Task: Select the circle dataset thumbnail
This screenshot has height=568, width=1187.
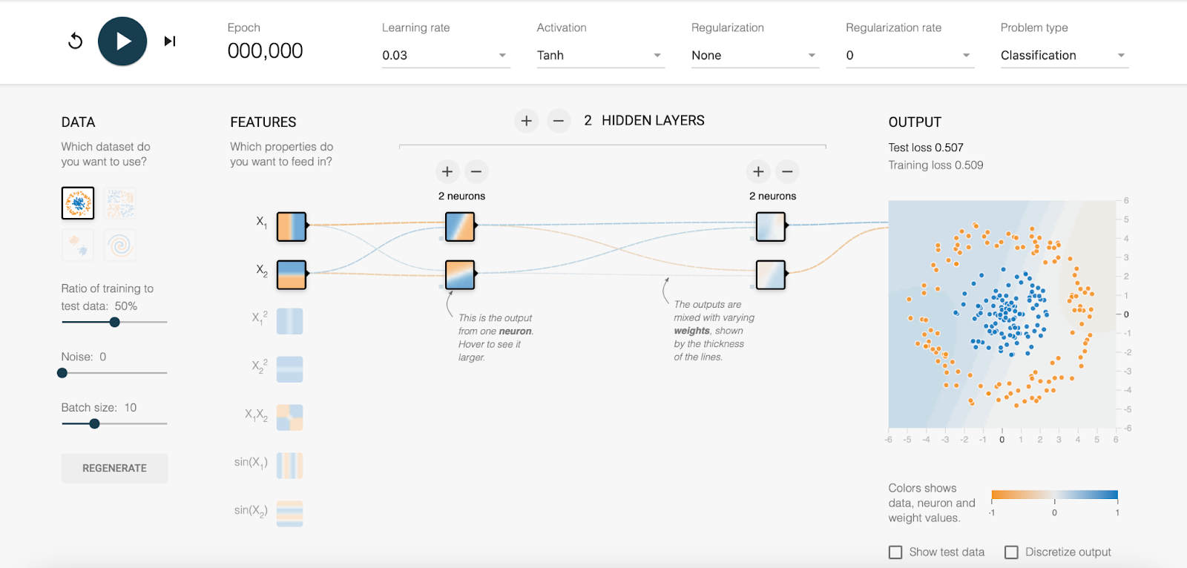Action: click(x=78, y=203)
